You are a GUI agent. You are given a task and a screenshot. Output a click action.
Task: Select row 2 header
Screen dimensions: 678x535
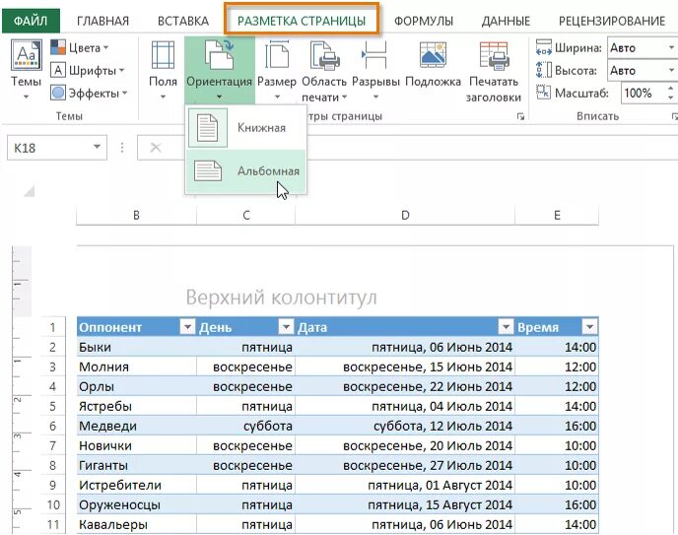[x=53, y=347]
